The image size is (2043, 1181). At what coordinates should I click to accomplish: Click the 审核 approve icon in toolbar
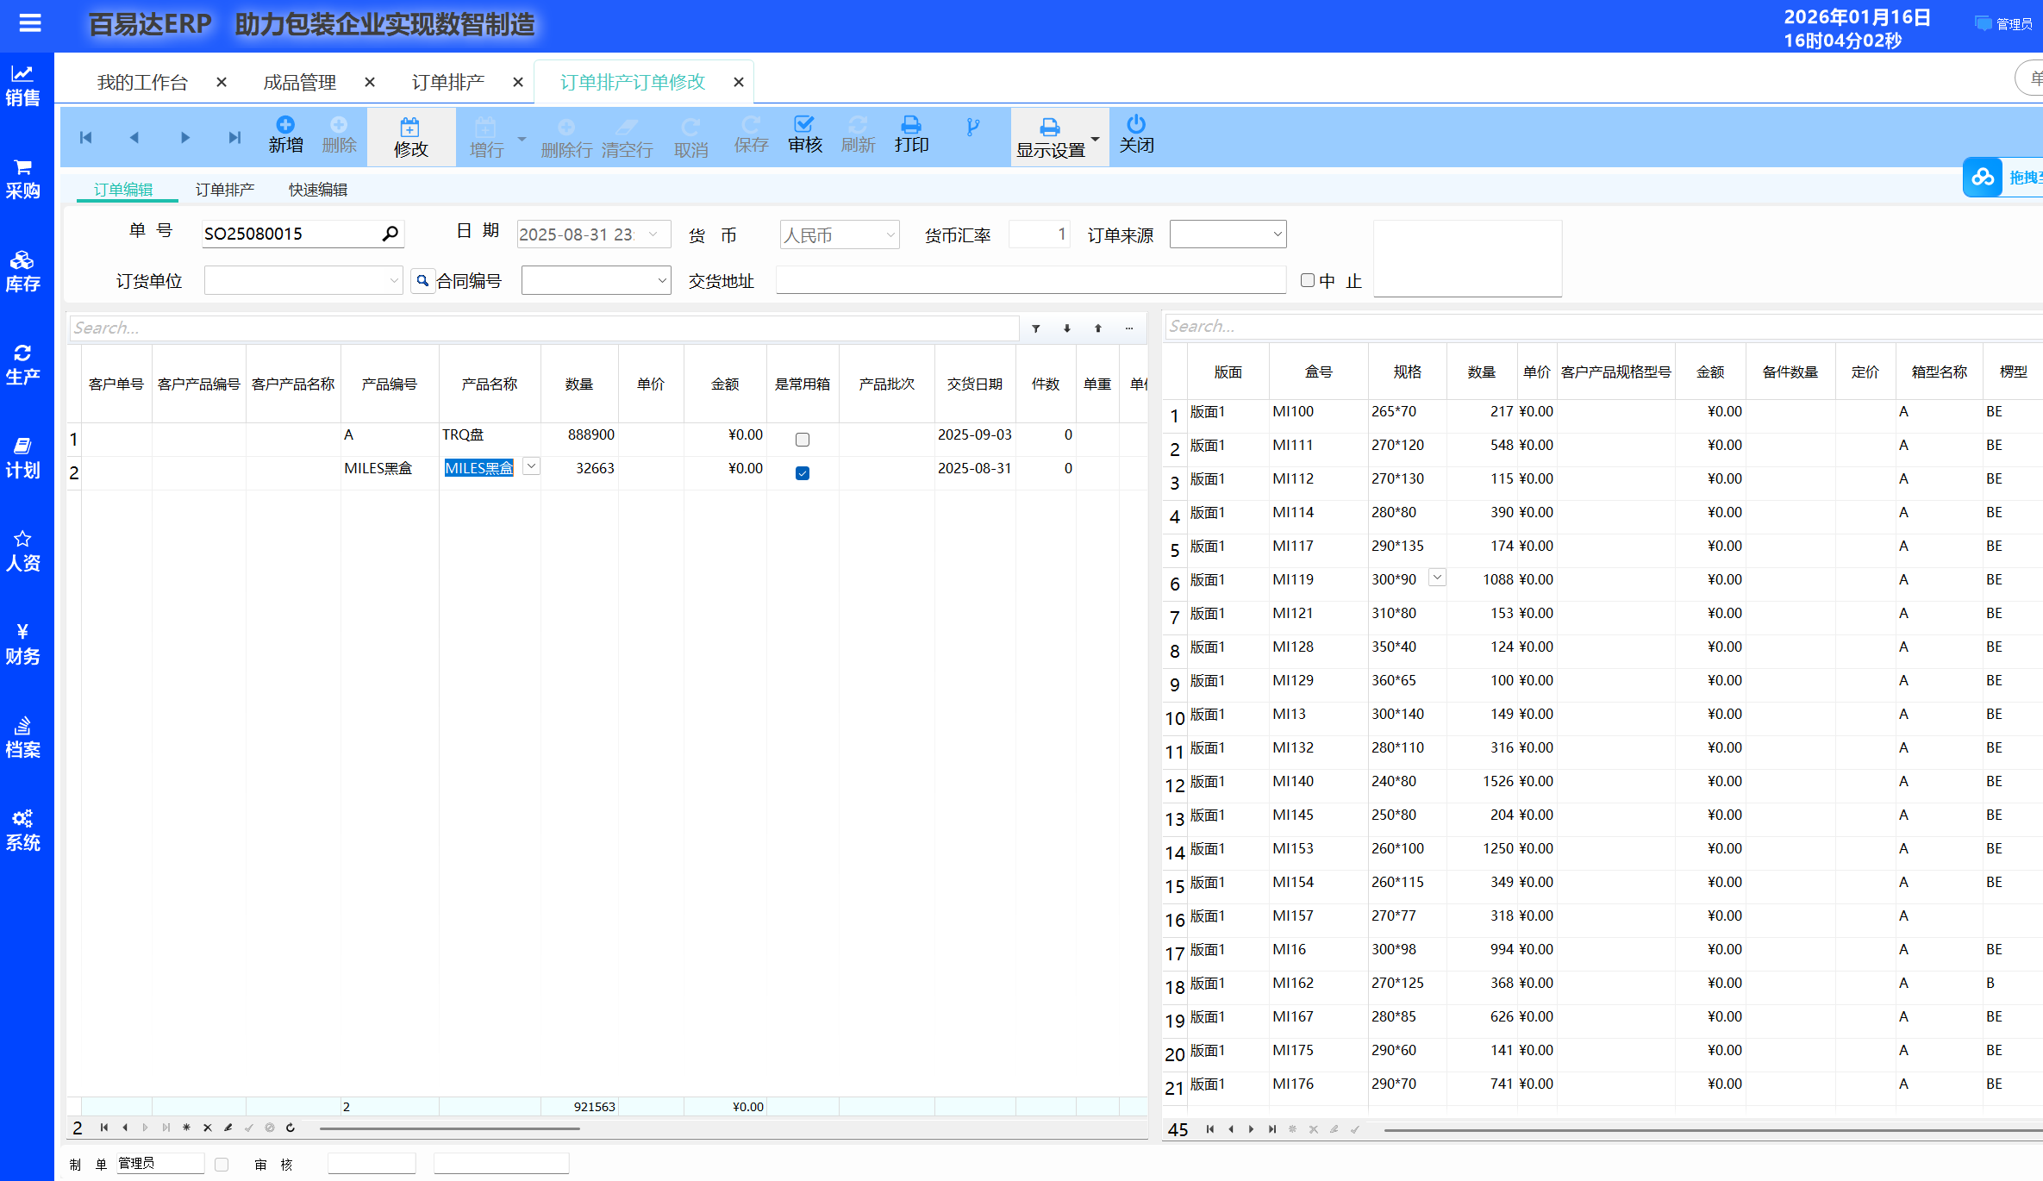[x=804, y=125]
